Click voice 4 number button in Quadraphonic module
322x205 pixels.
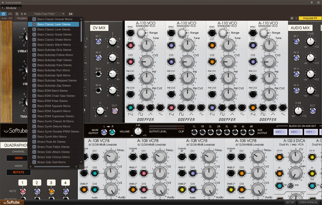[x=65, y=183]
